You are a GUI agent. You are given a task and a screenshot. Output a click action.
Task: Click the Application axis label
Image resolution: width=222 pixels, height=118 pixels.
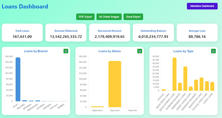[97, 111]
